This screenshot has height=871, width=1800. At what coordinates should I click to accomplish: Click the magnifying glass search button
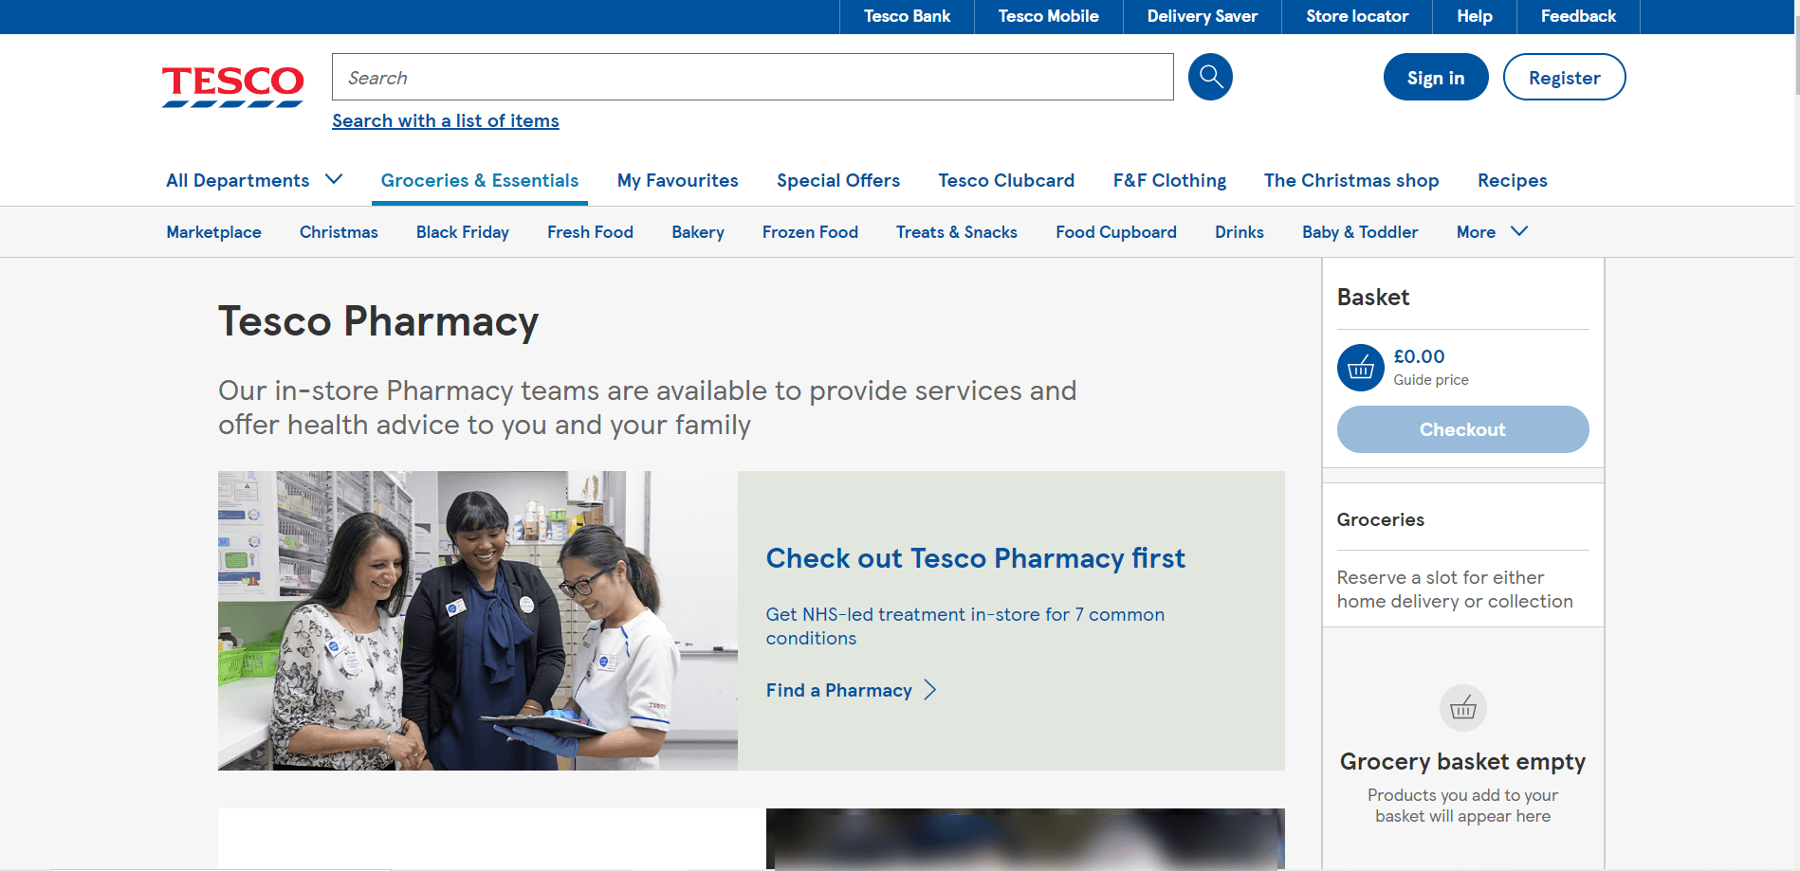coord(1210,77)
